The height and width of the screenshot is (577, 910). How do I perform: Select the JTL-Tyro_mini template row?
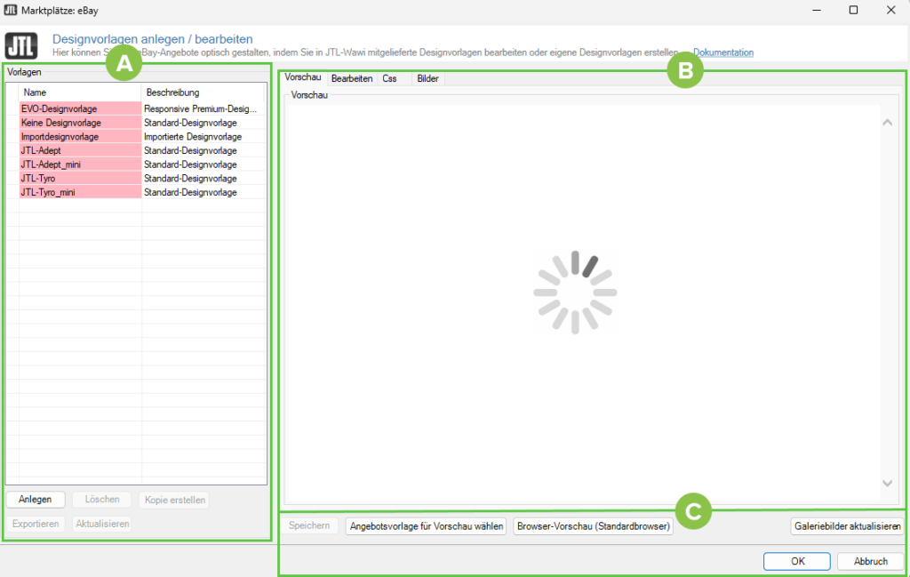80,192
